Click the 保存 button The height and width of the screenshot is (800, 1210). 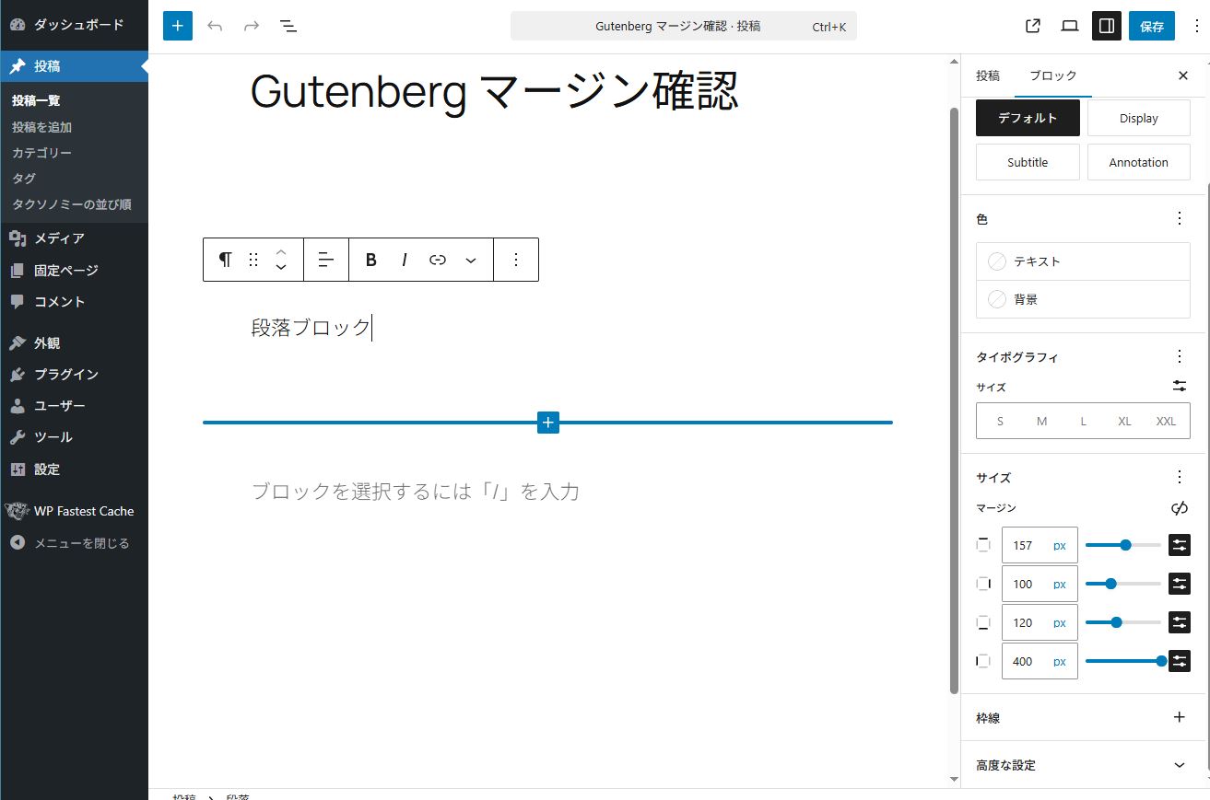click(x=1152, y=26)
